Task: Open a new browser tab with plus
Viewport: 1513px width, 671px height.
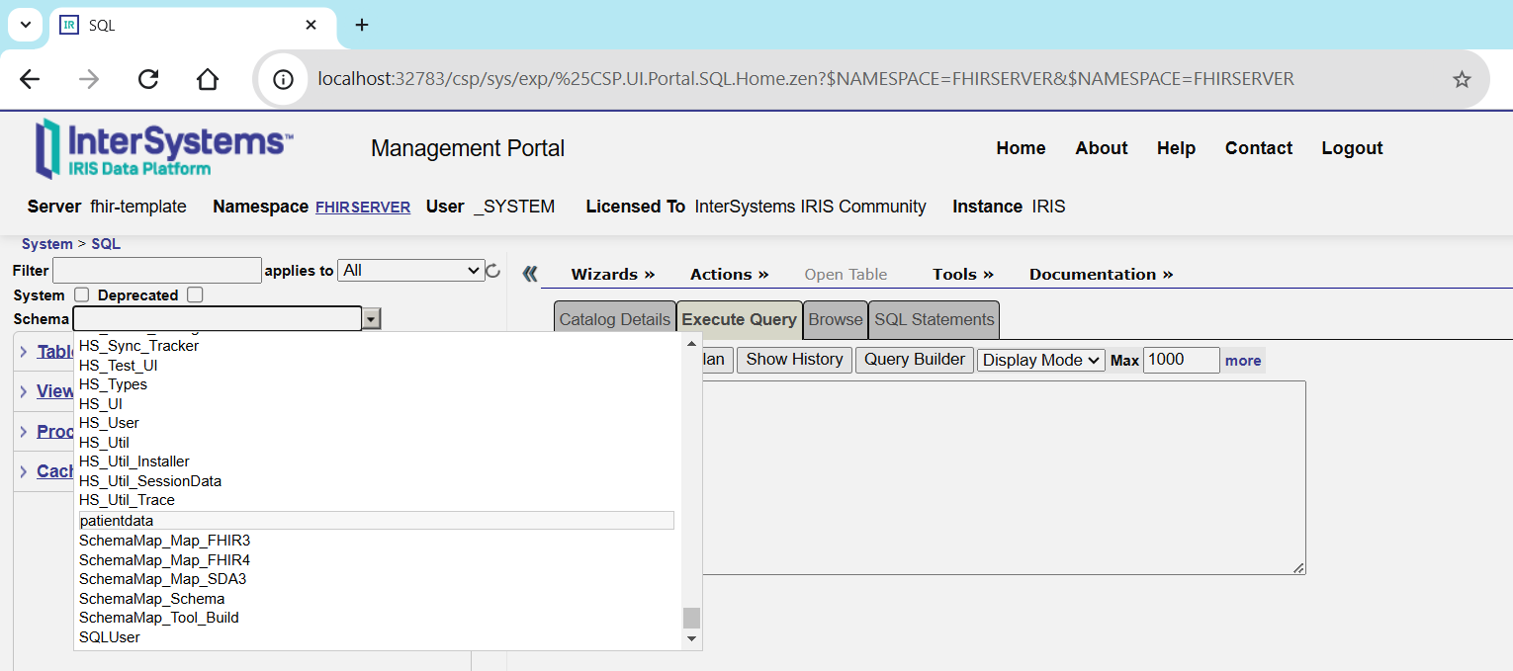Action: (362, 25)
